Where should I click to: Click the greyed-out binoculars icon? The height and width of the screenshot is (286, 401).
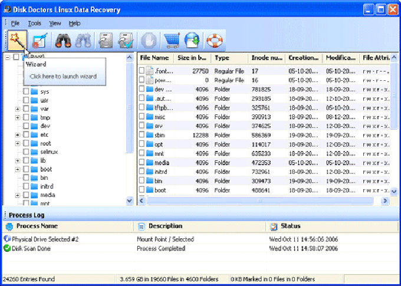tap(83, 41)
